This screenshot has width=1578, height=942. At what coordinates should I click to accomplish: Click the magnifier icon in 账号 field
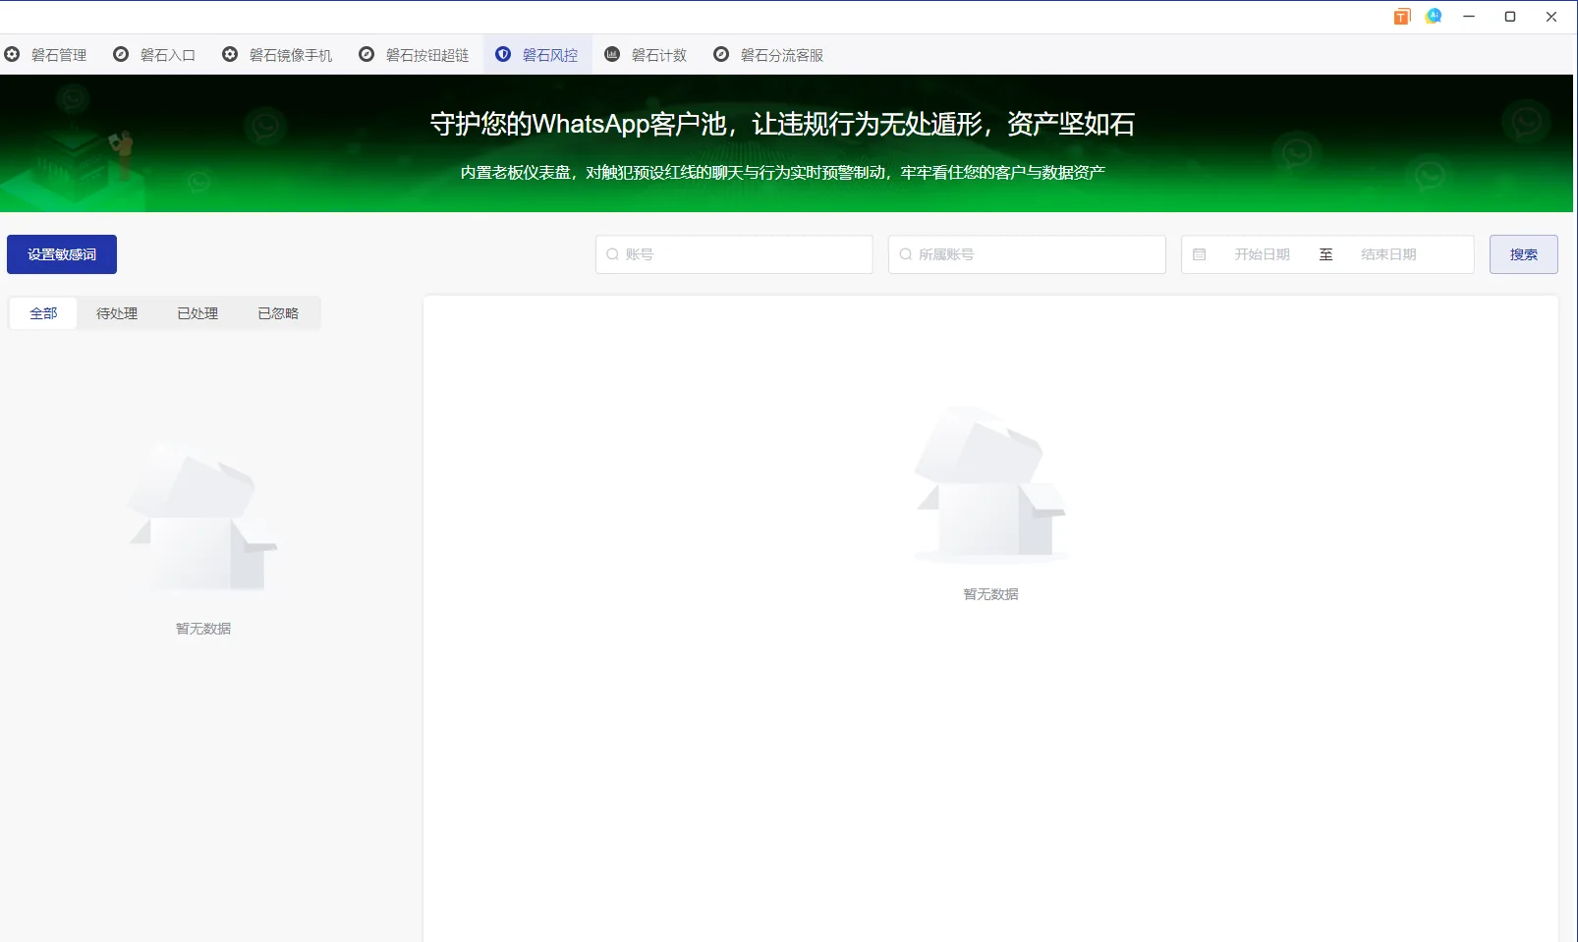[x=612, y=253]
